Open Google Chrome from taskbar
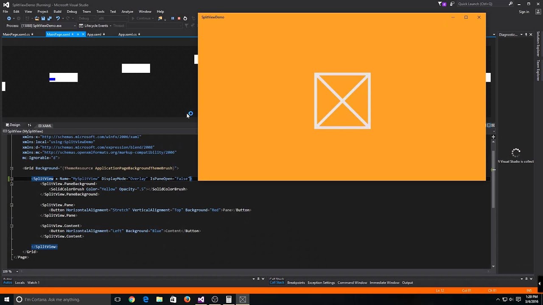 [x=132, y=299]
